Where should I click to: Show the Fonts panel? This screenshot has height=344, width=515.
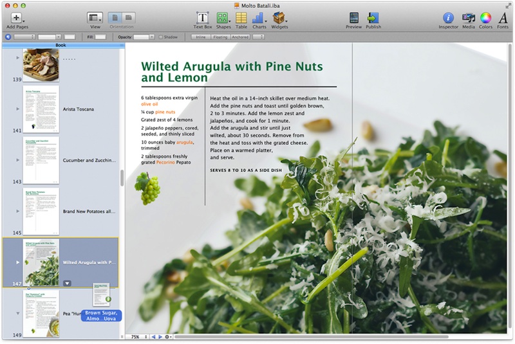(503, 18)
